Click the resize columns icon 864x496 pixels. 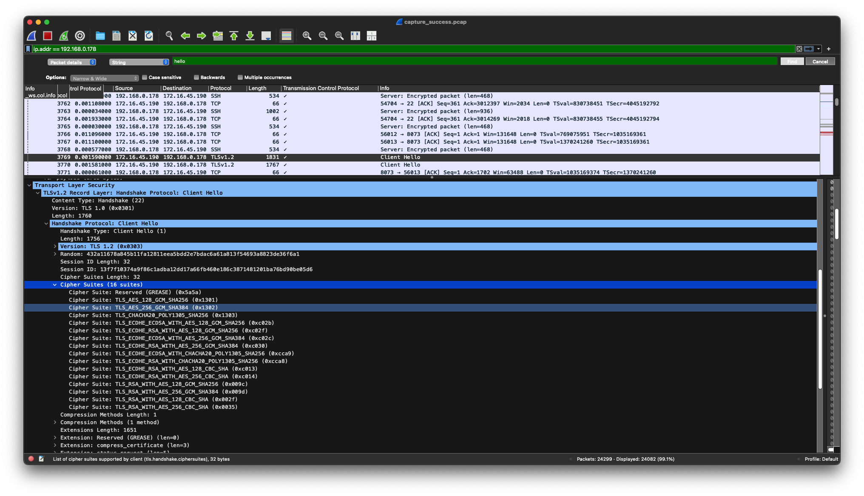355,36
